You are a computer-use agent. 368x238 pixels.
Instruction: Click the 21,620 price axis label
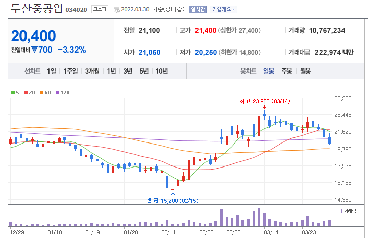pyautogui.click(x=343, y=132)
